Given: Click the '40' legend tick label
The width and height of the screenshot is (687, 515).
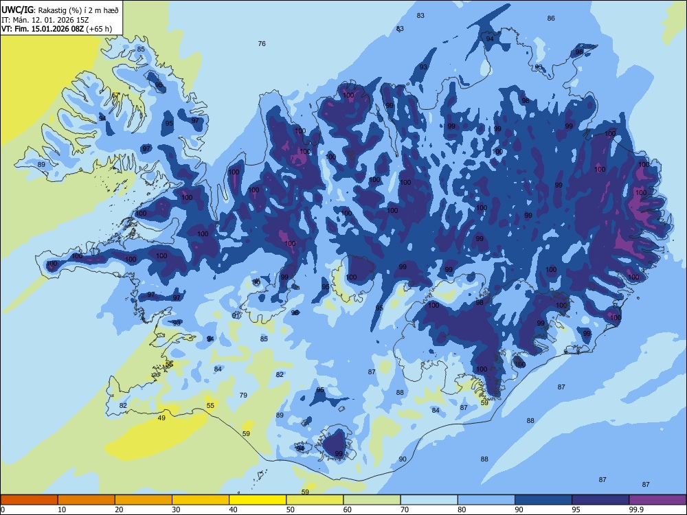Looking at the screenshot, I should [x=233, y=510].
